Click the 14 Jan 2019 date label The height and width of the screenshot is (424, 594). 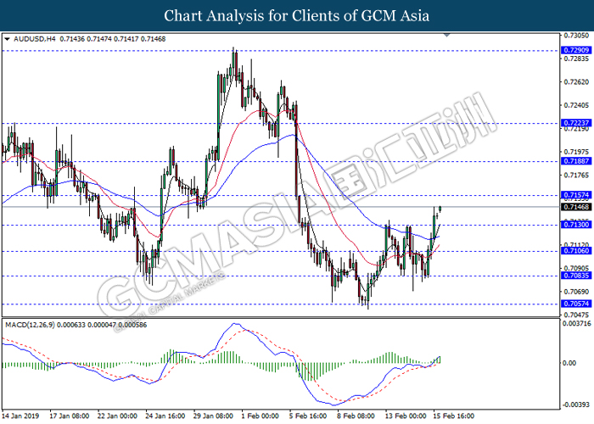[x=20, y=416]
